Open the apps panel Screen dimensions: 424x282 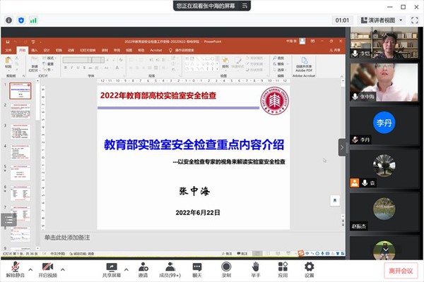point(283,268)
